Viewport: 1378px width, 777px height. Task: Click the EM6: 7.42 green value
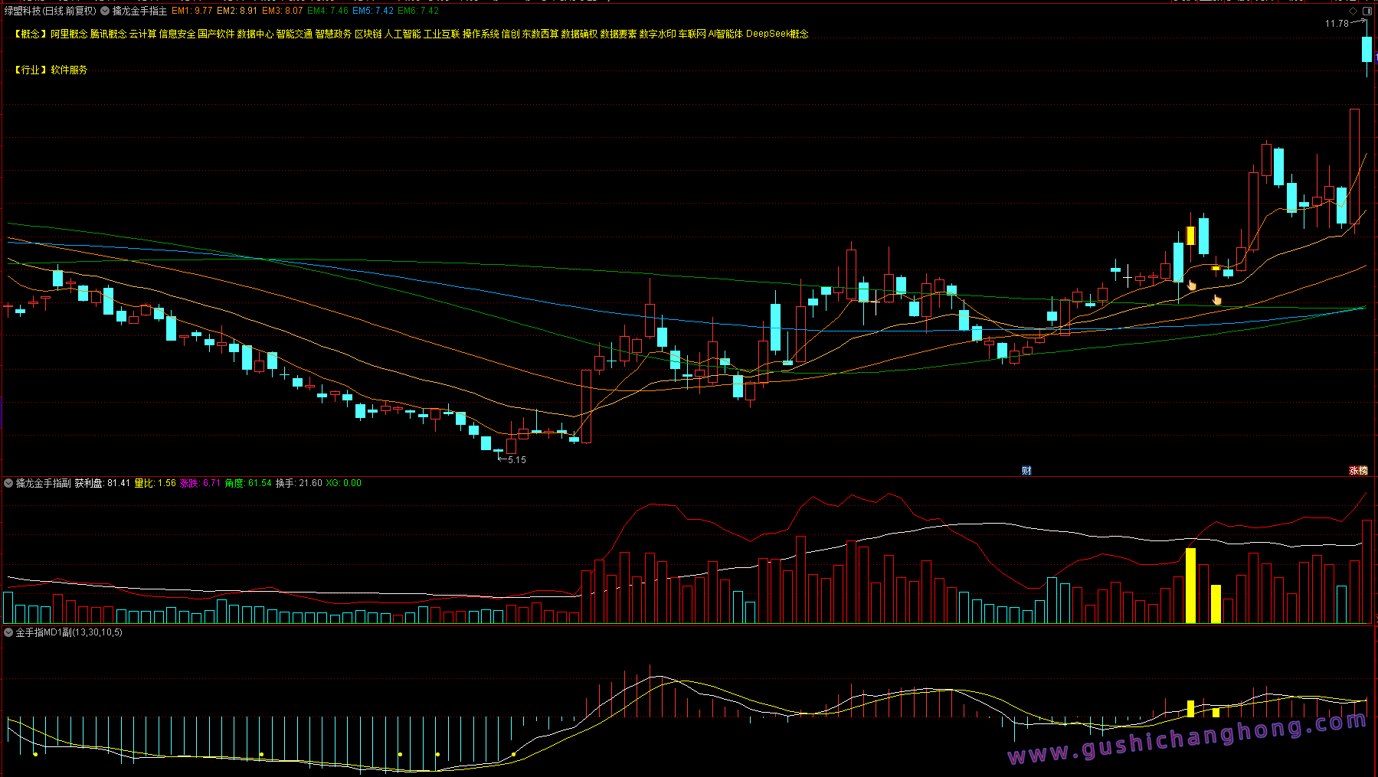[x=418, y=11]
